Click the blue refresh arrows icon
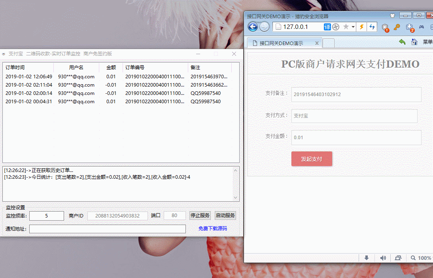433x278 pixels. [372, 27]
